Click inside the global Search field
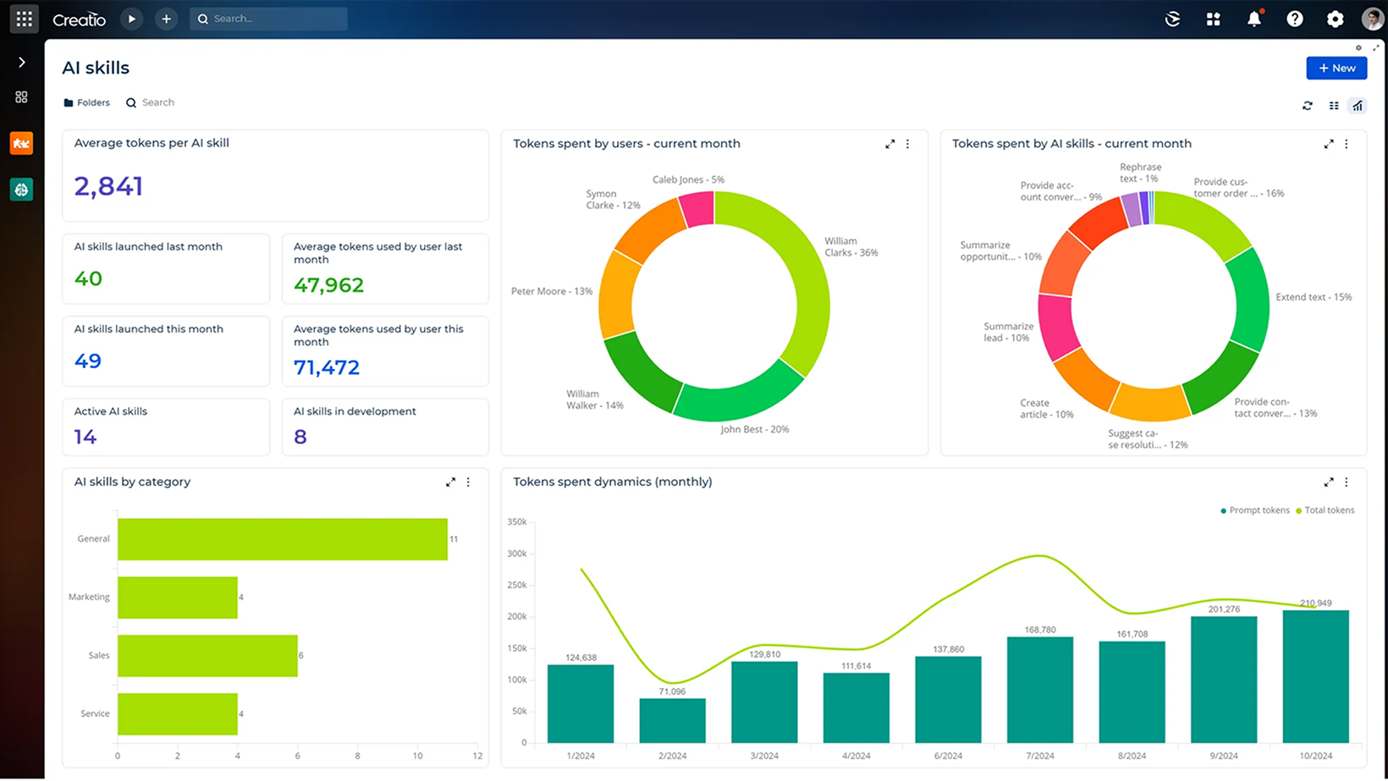The height and width of the screenshot is (781, 1388). 268,19
